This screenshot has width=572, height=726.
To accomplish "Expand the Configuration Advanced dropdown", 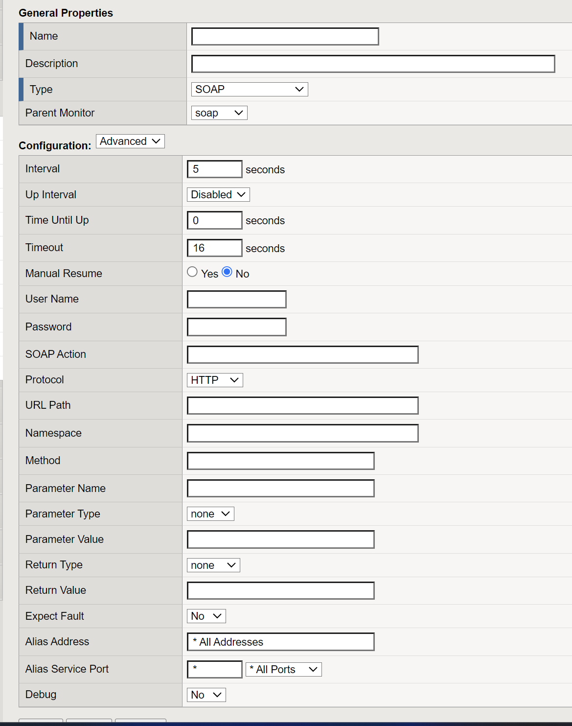I will pyautogui.click(x=130, y=141).
